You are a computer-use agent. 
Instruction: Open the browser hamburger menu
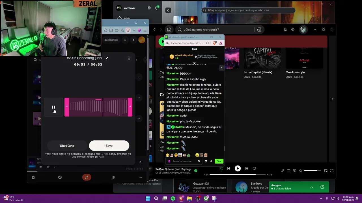tap(145, 30)
